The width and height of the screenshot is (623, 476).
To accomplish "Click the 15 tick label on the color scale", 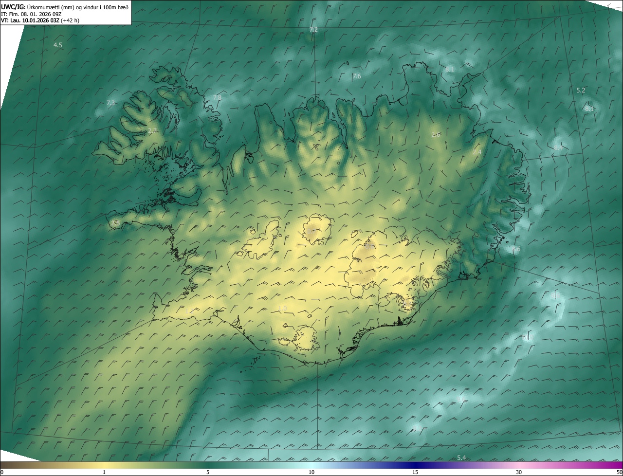I will coord(415,472).
